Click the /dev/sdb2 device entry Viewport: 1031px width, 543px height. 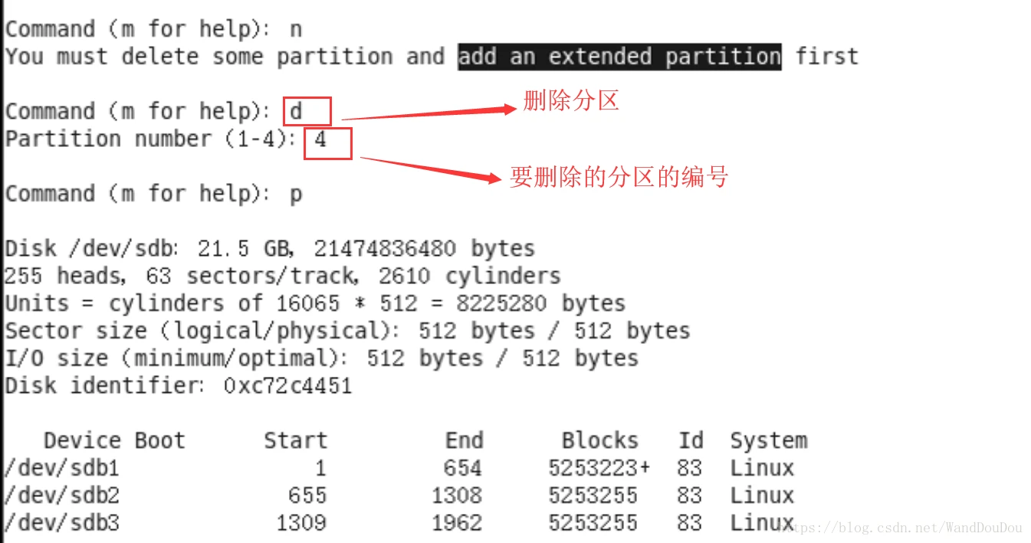coord(62,496)
